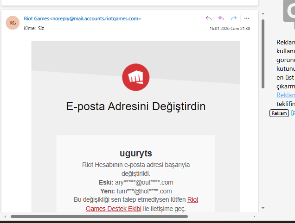Click the horizontal scrollbar right arrow
295x223 pixels.
click(x=254, y=217)
